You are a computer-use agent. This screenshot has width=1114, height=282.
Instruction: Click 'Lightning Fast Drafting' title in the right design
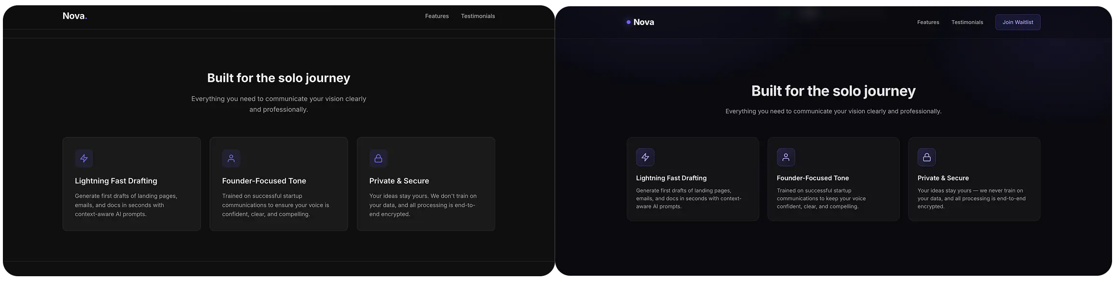(671, 178)
